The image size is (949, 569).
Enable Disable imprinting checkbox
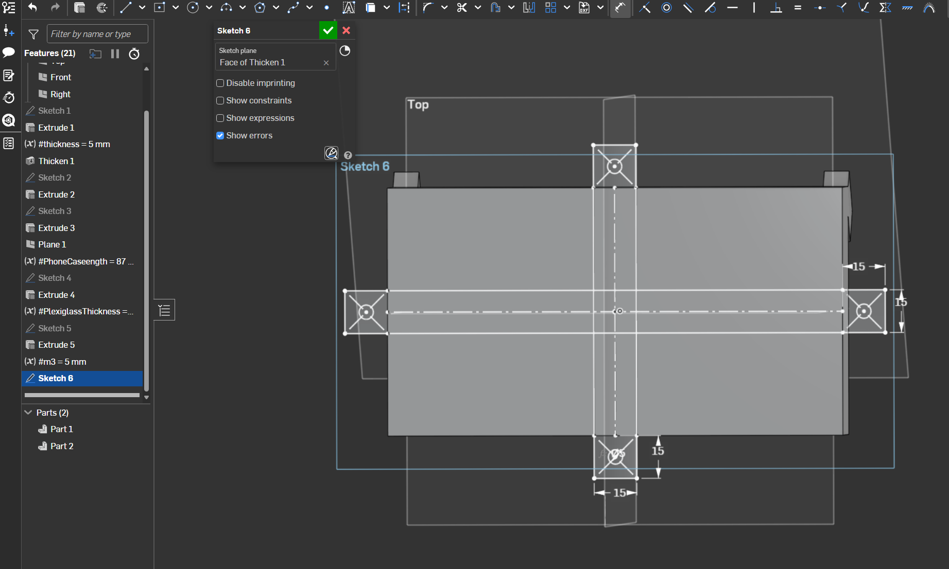click(x=220, y=83)
